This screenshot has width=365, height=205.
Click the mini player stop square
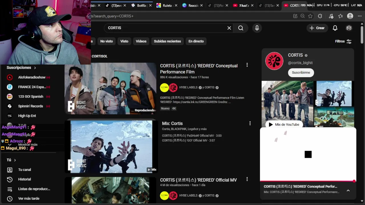308,154
